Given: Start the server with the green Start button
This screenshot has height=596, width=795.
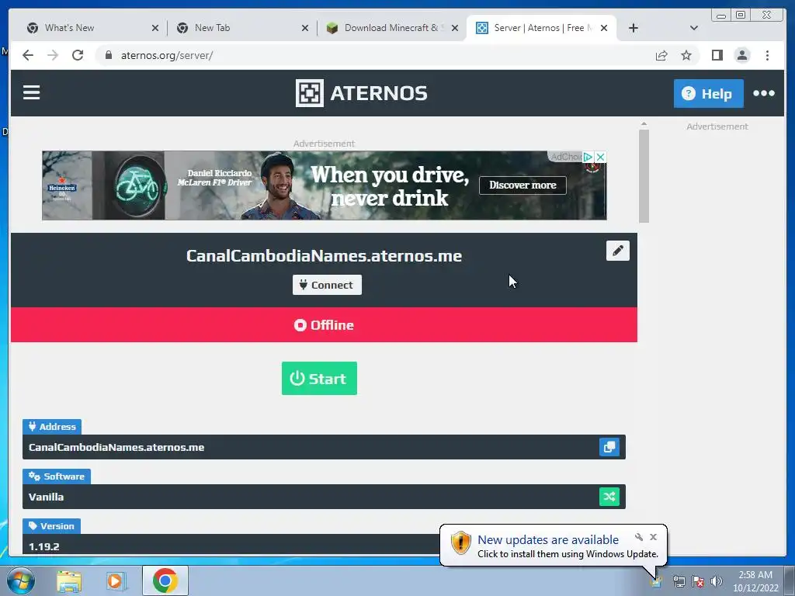Looking at the screenshot, I should (319, 378).
